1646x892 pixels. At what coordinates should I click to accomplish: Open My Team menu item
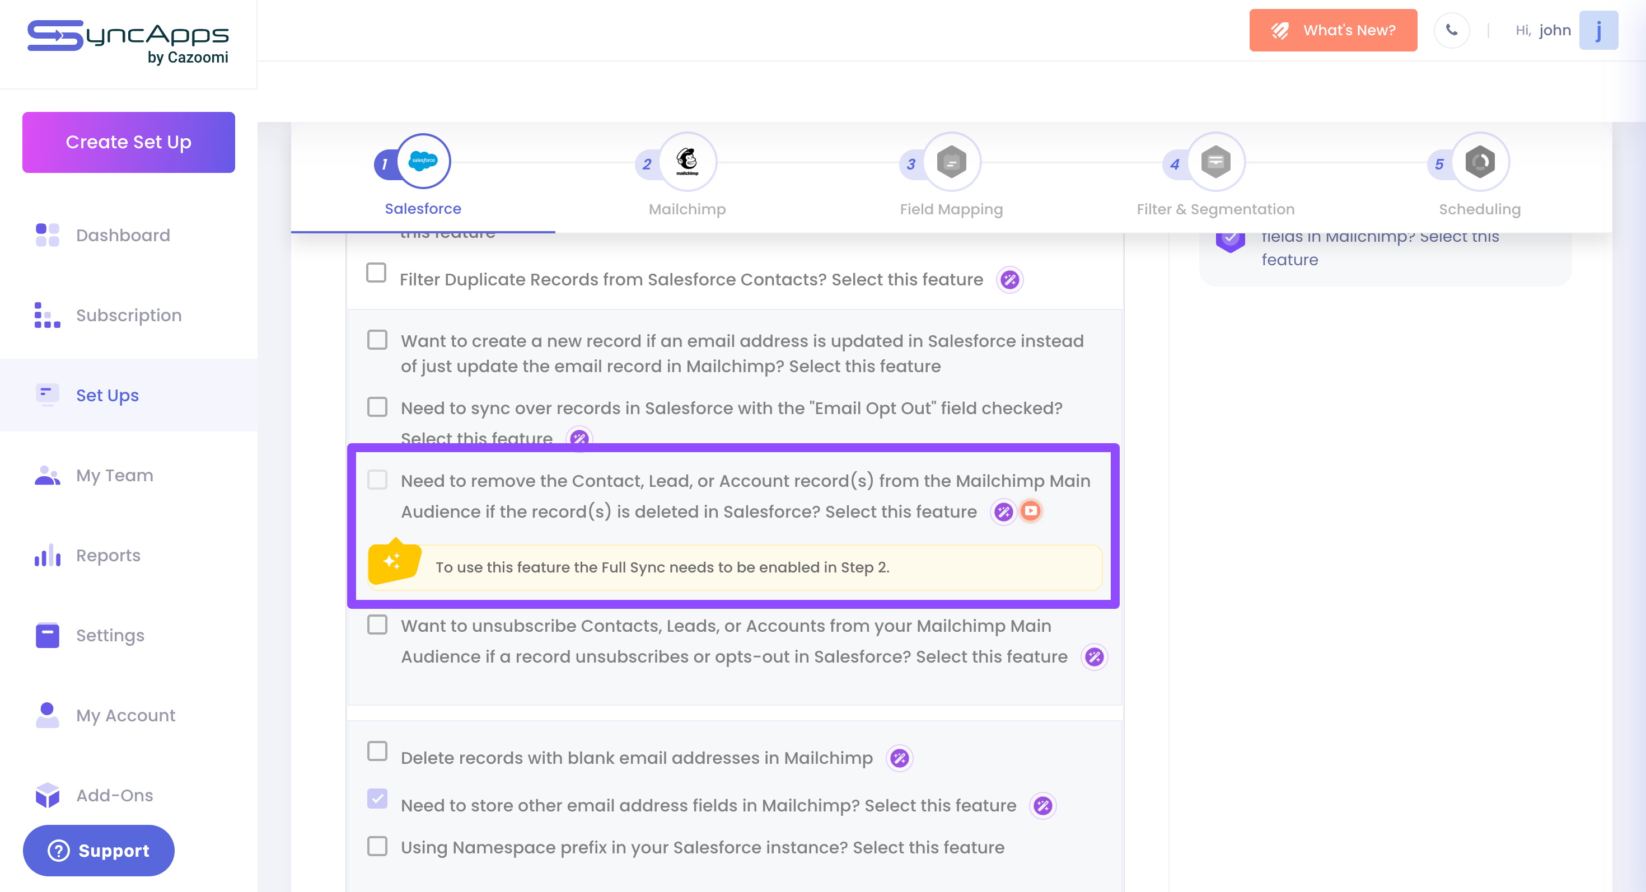pos(114,476)
